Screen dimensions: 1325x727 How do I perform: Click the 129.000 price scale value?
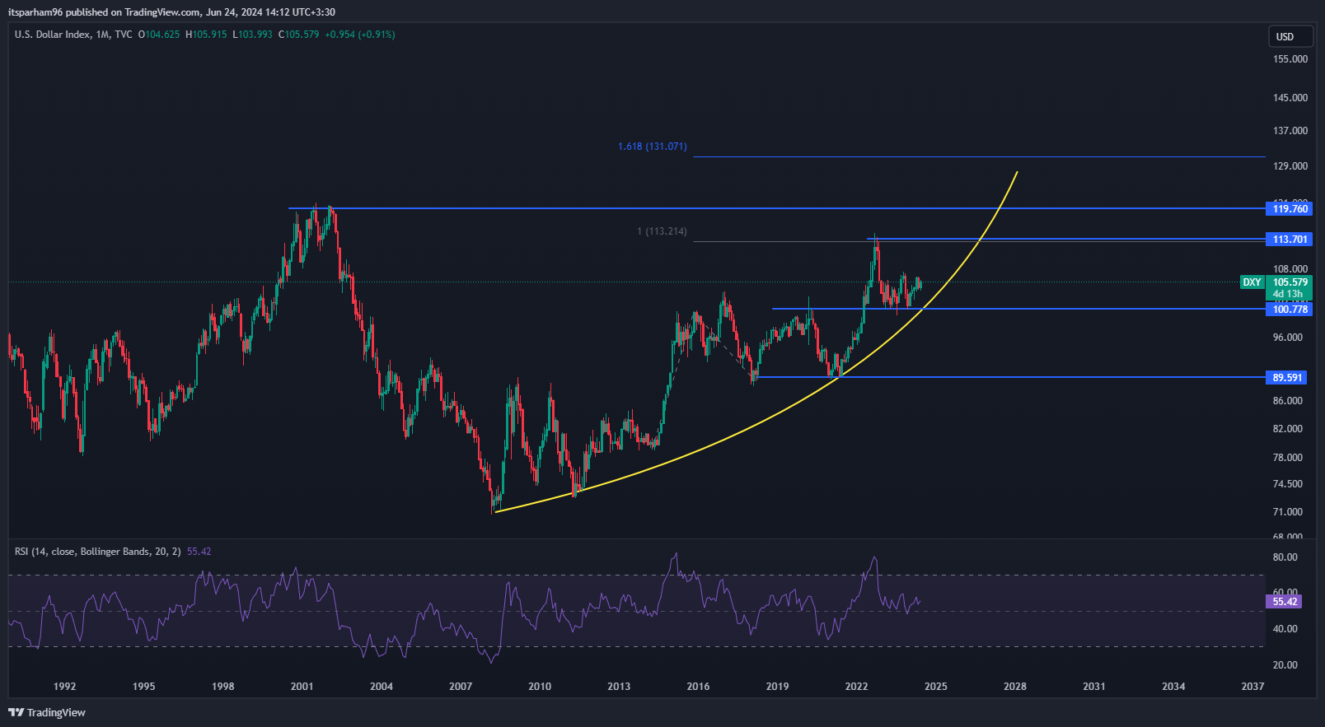coord(1290,166)
